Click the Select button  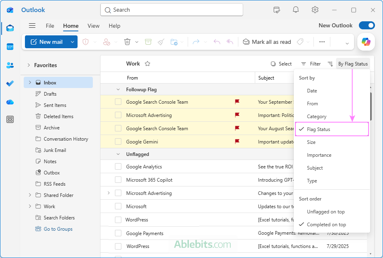(x=281, y=64)
